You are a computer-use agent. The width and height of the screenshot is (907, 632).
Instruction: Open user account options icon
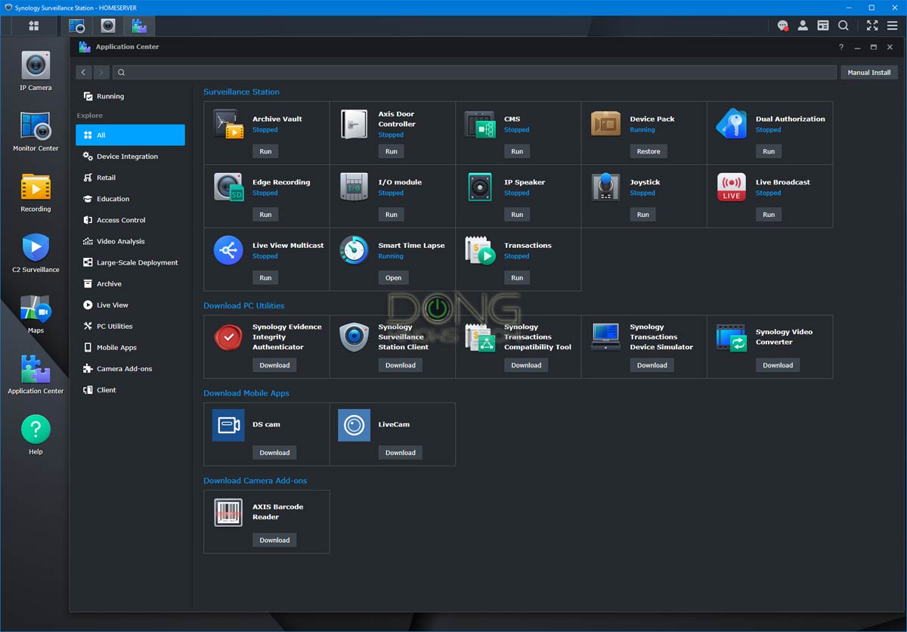[x=803, y=26]
